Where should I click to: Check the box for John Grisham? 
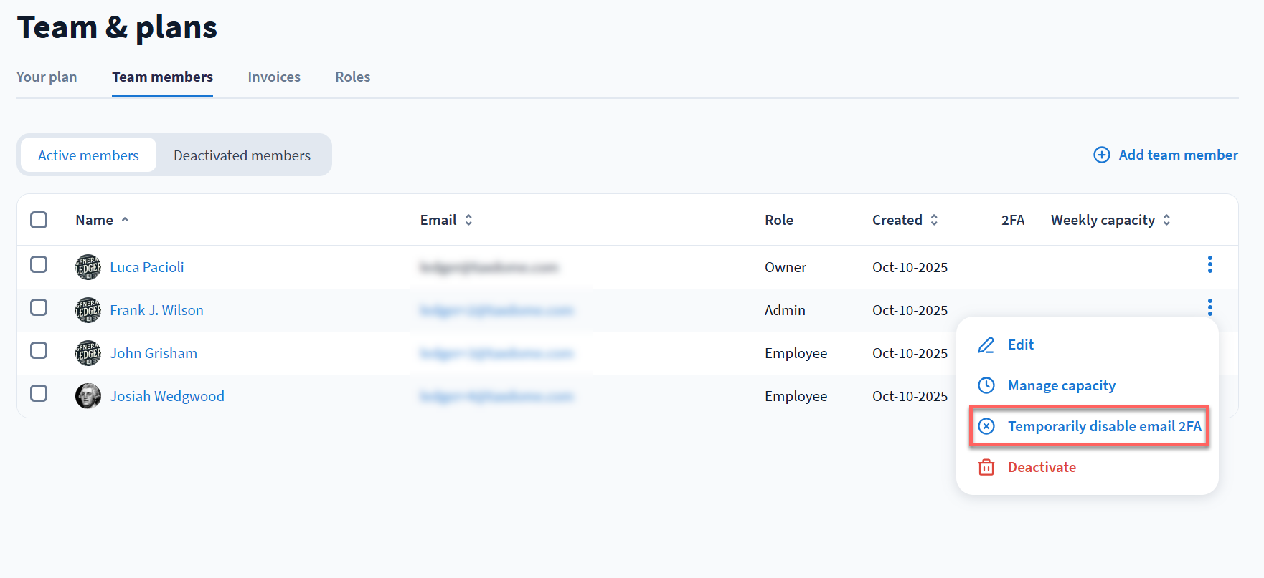tap(39, 350)
